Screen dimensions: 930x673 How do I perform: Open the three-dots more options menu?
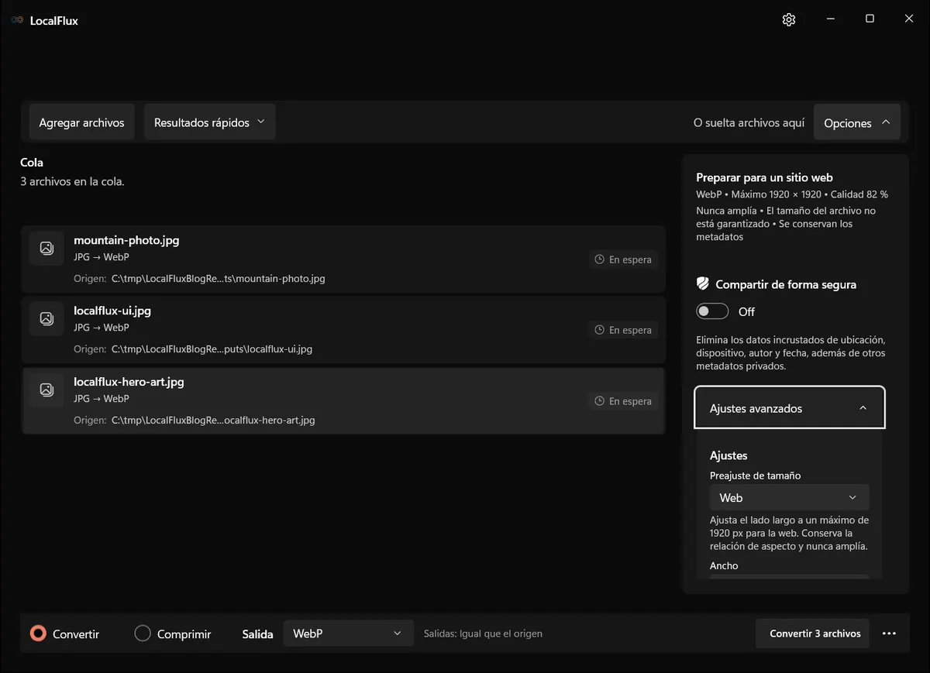[x=889, y=634]
